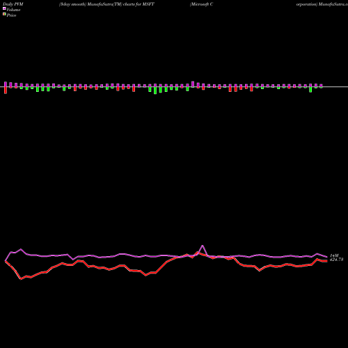348x348 pixels.
Task: Click the Volume legend color swatch
Action: (4, 9)
